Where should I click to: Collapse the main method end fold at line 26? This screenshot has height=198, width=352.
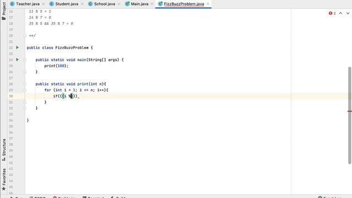(25, 72)
